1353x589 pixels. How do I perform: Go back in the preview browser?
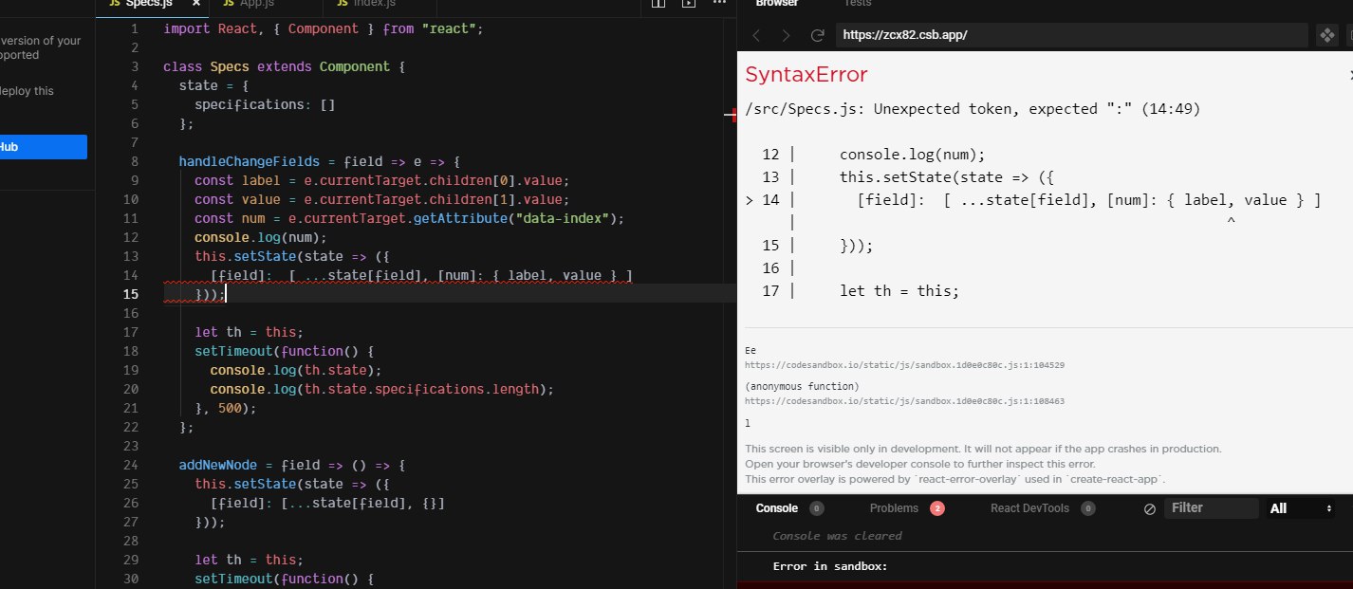(756, 36)
